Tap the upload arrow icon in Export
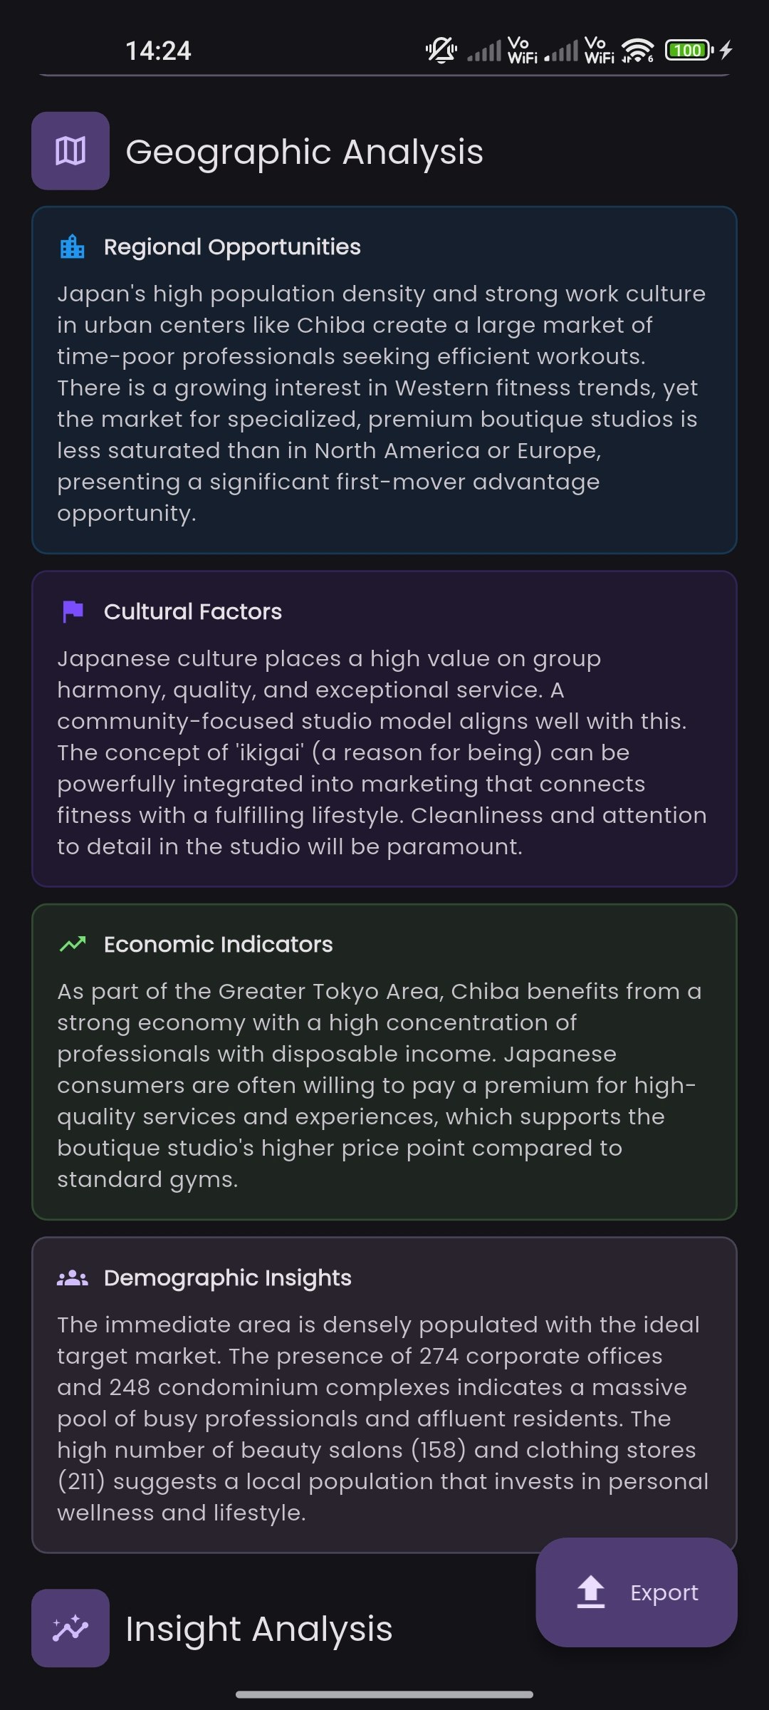 click(x=591, y=1592)
